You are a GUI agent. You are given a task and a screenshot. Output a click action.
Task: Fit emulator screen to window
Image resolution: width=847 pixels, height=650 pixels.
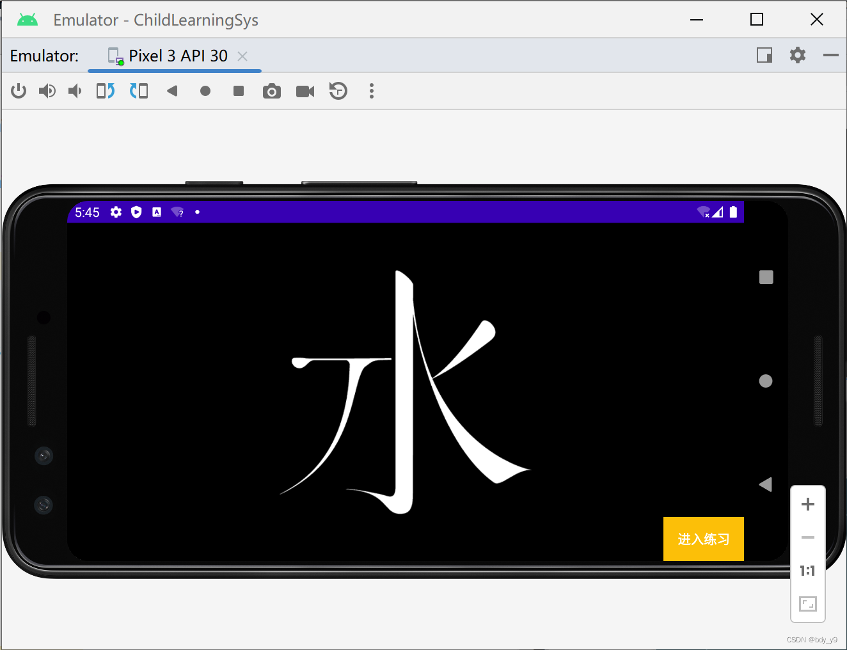pyautogui.click(x=808, y=604)
